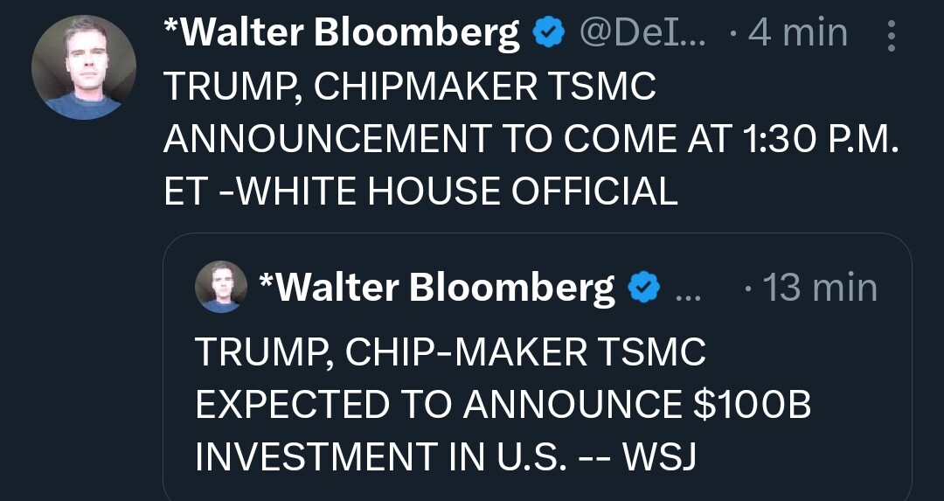Click the main tweet's profile avatar

pyautogui.click(x=84, y=67)
